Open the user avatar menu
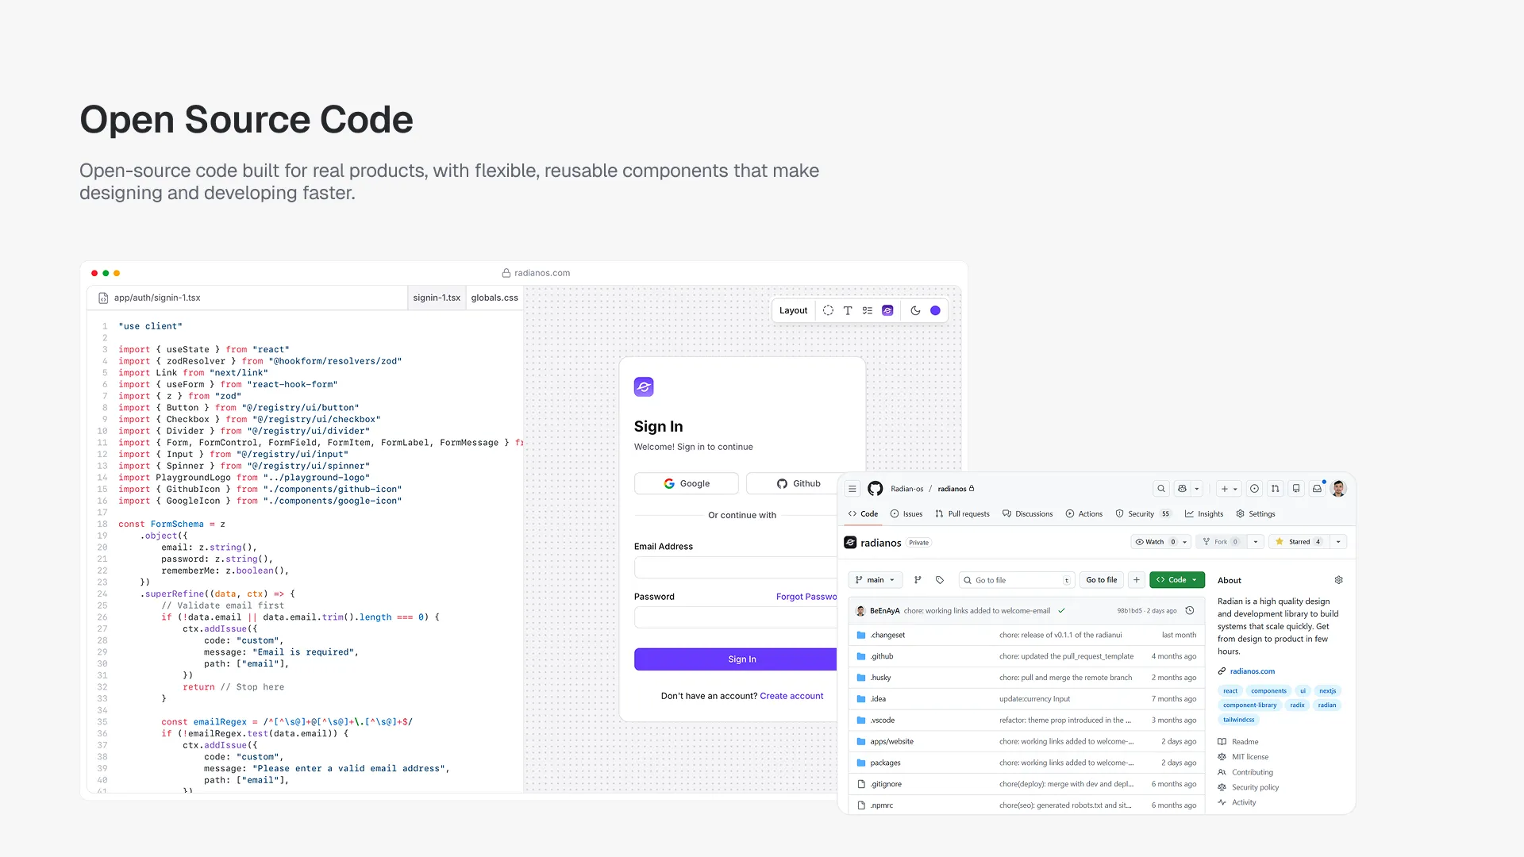Image resolution: width=1524 pixels, height=857 pixels. [1339, 489]
